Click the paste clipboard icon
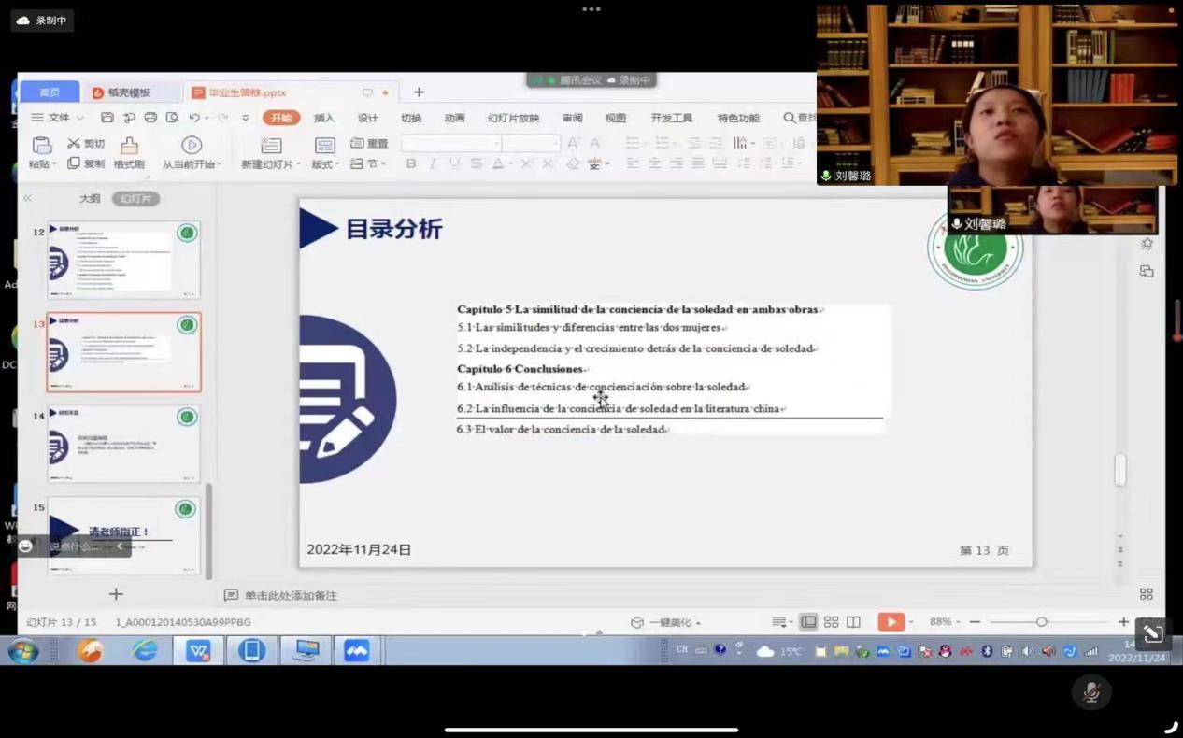 [41, 145]
